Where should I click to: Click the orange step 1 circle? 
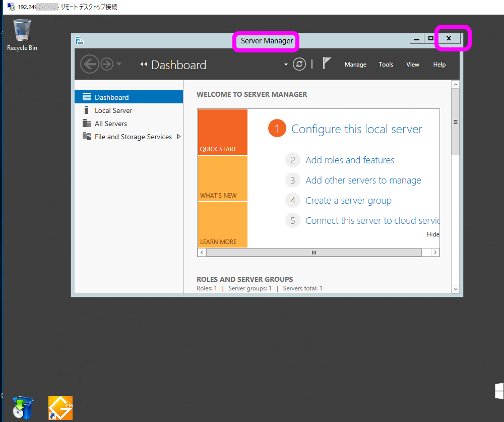coord(277,128)
